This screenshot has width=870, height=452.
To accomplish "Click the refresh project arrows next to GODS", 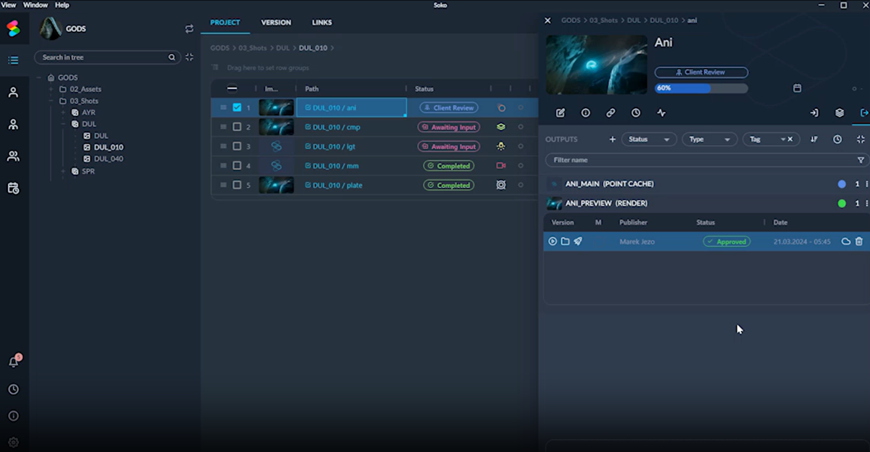I will click(x=189, y=29).
